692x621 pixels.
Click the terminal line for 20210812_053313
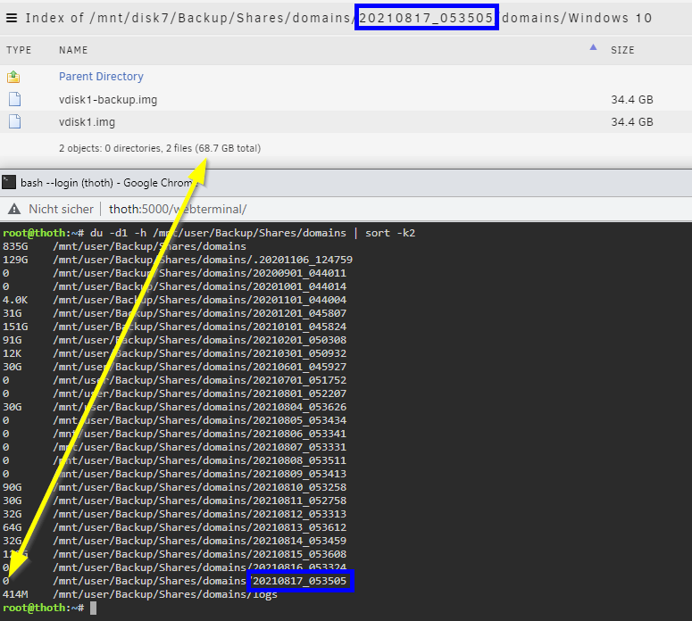coord(174,514)
